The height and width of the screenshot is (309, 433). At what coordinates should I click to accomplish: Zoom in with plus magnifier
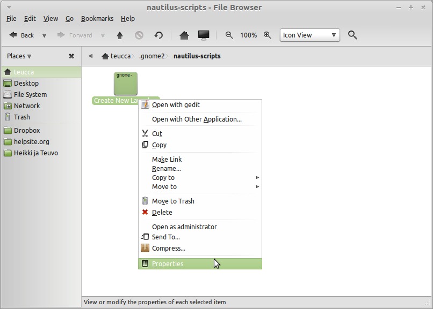coord(268,35)
